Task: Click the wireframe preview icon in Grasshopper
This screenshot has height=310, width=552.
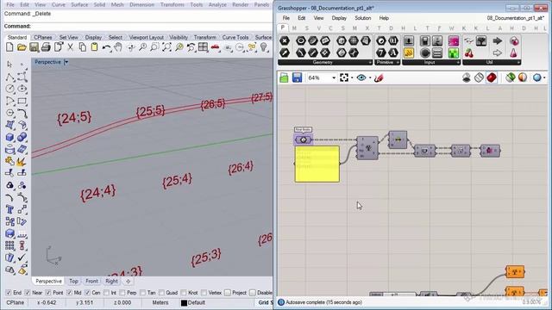Action: pos(479,77)
